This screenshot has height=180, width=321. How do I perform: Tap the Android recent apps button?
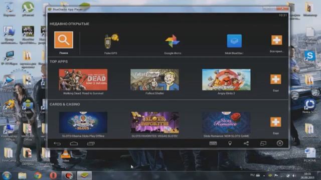(x=91, y=143)
